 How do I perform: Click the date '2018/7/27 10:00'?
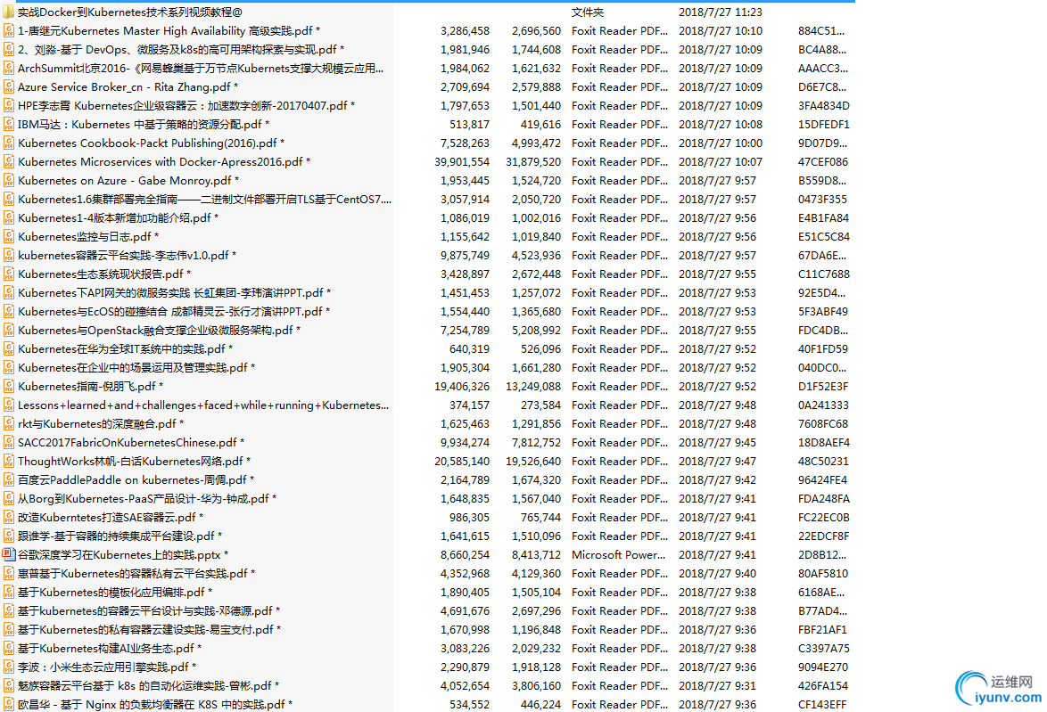(721, 143)
